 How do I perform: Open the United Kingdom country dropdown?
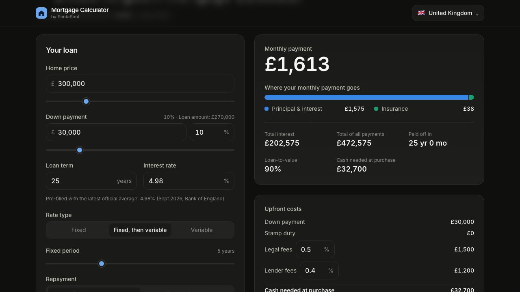tap(448, 13)
